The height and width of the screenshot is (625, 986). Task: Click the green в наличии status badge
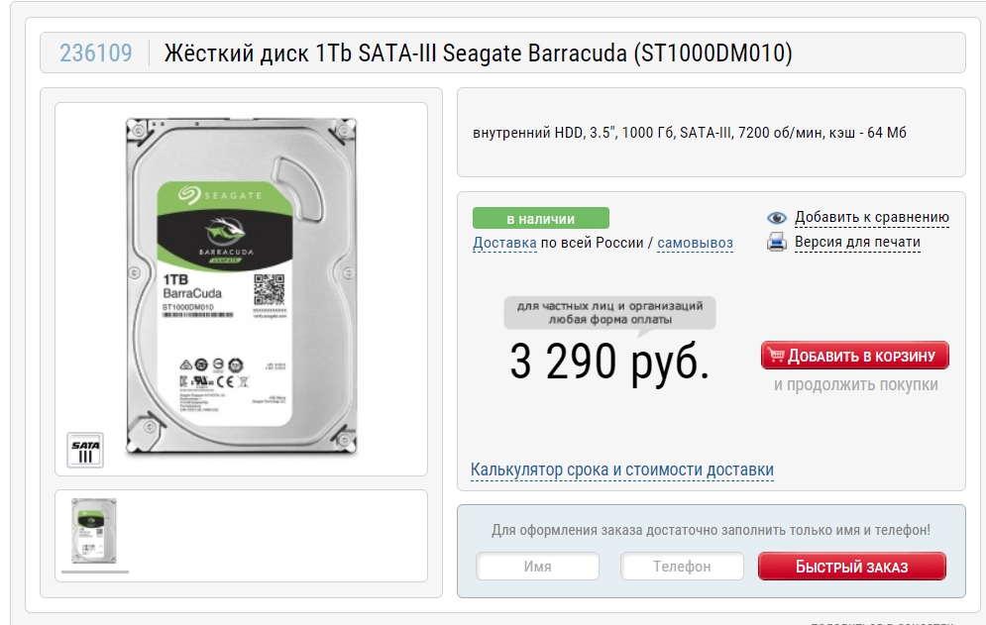(x=541, y=218)
